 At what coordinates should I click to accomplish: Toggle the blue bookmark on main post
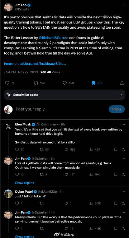click(93, 83)
